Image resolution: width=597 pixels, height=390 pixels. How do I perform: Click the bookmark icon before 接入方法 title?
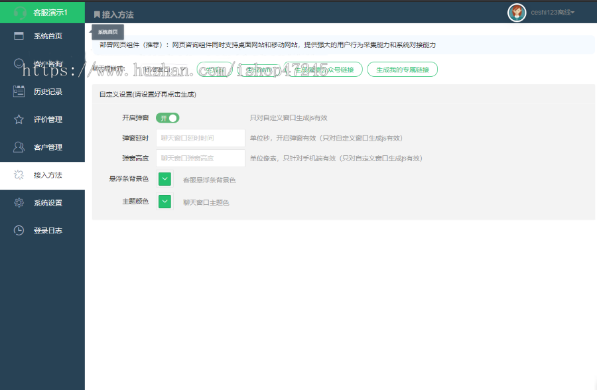click(97, 15)
